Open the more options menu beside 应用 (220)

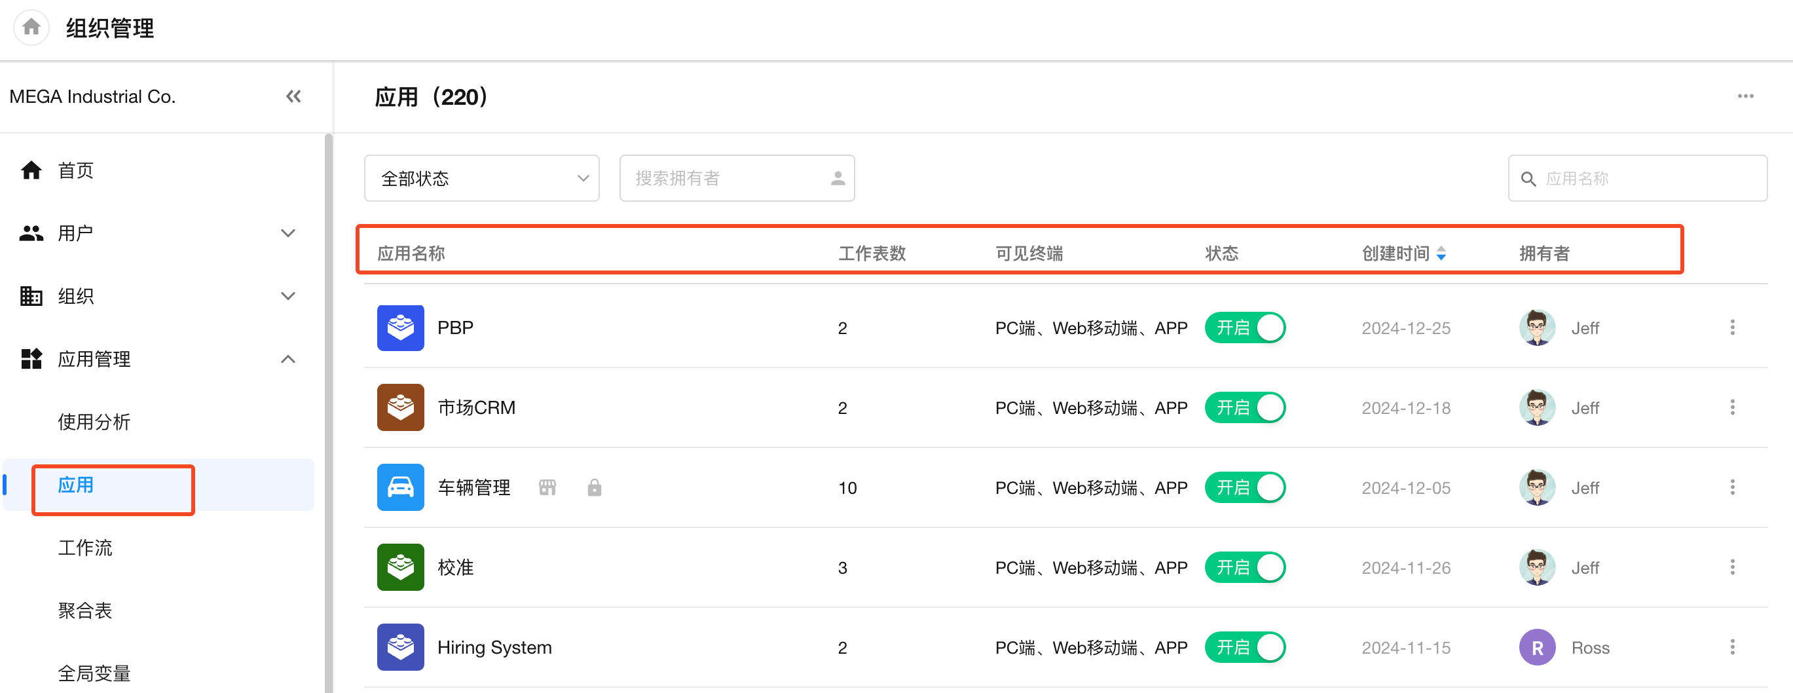click(x=1745, y=96)
